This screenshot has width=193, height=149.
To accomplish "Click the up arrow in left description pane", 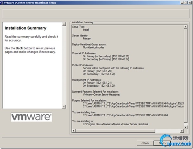I will (64, 24).
